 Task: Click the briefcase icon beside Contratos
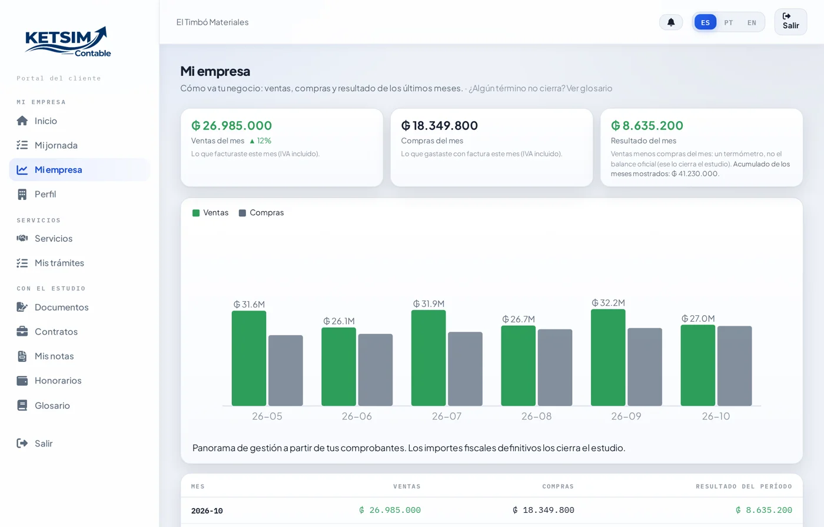22,332
